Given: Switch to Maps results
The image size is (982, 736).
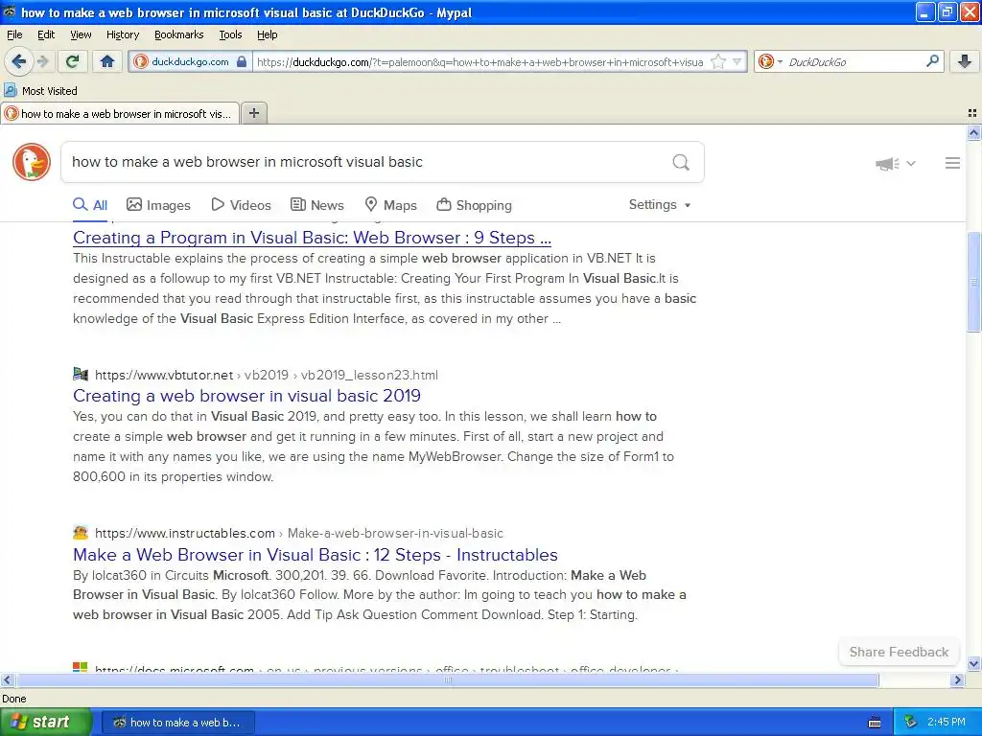Looking at the screenshot, I should pyautogui.click(x=391, y=205).
